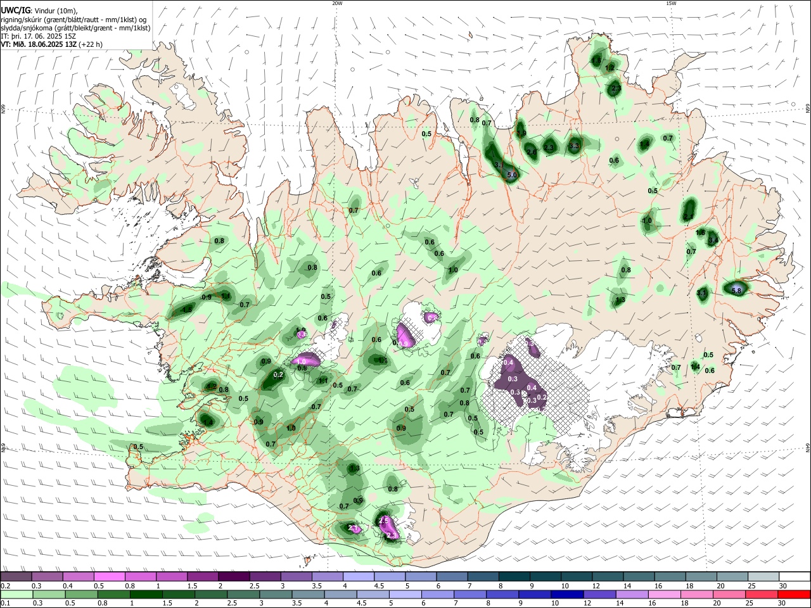Click the 20W longitude label

337,3
